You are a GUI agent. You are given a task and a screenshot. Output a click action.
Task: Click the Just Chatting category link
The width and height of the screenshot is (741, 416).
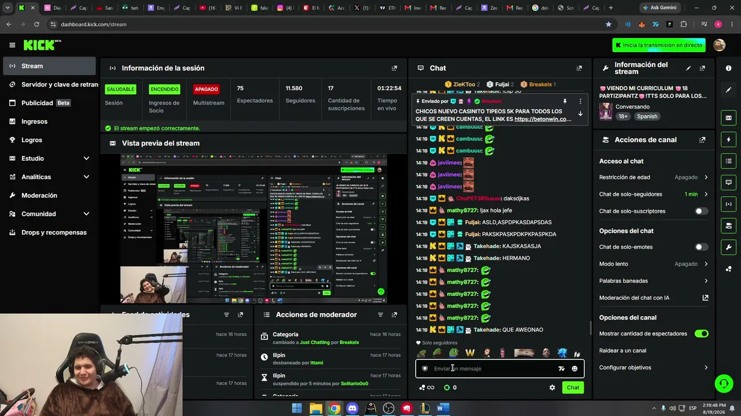point(314,343)
